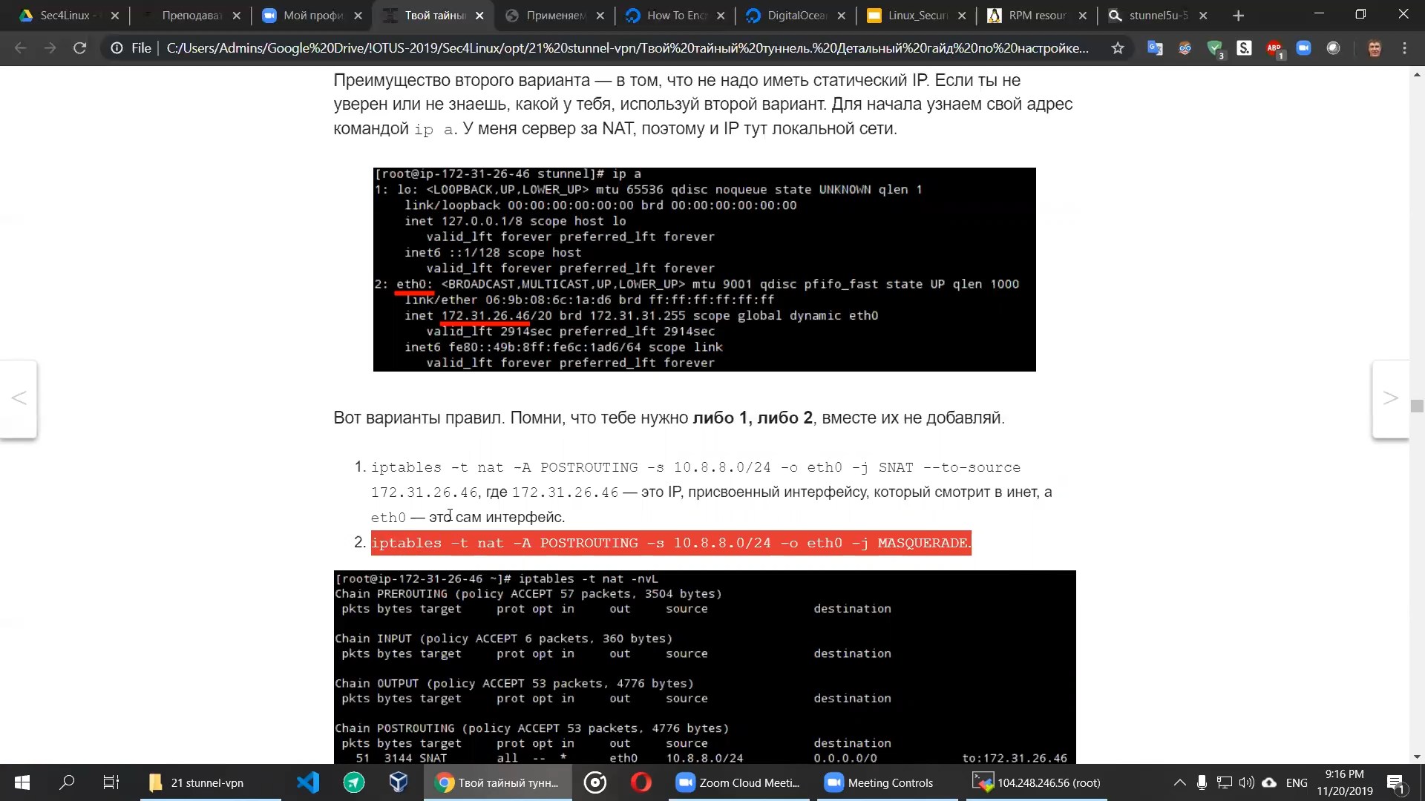
Task: Switch to the Преподават tab
Action: pyautogui.click(x=191, y=16)
